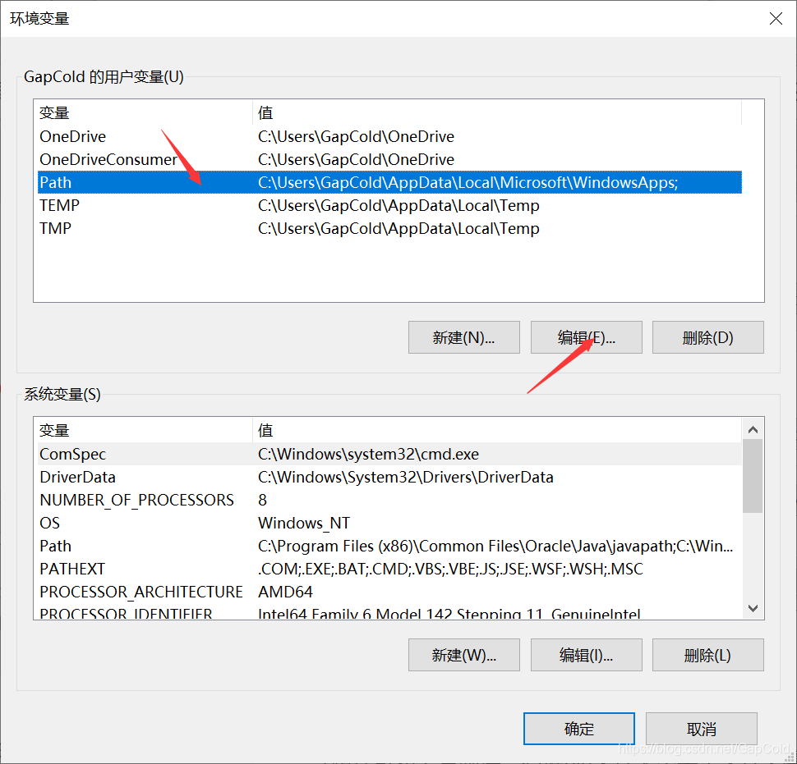This screenshot has height=764, width=797.
Task: Select the TEMP user variable row
Action: (x=389, y=205)
